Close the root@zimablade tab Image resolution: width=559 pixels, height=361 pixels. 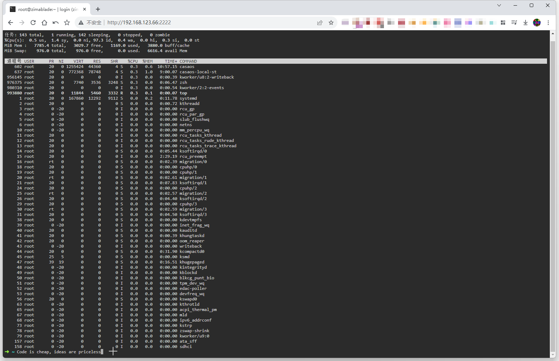85,10
